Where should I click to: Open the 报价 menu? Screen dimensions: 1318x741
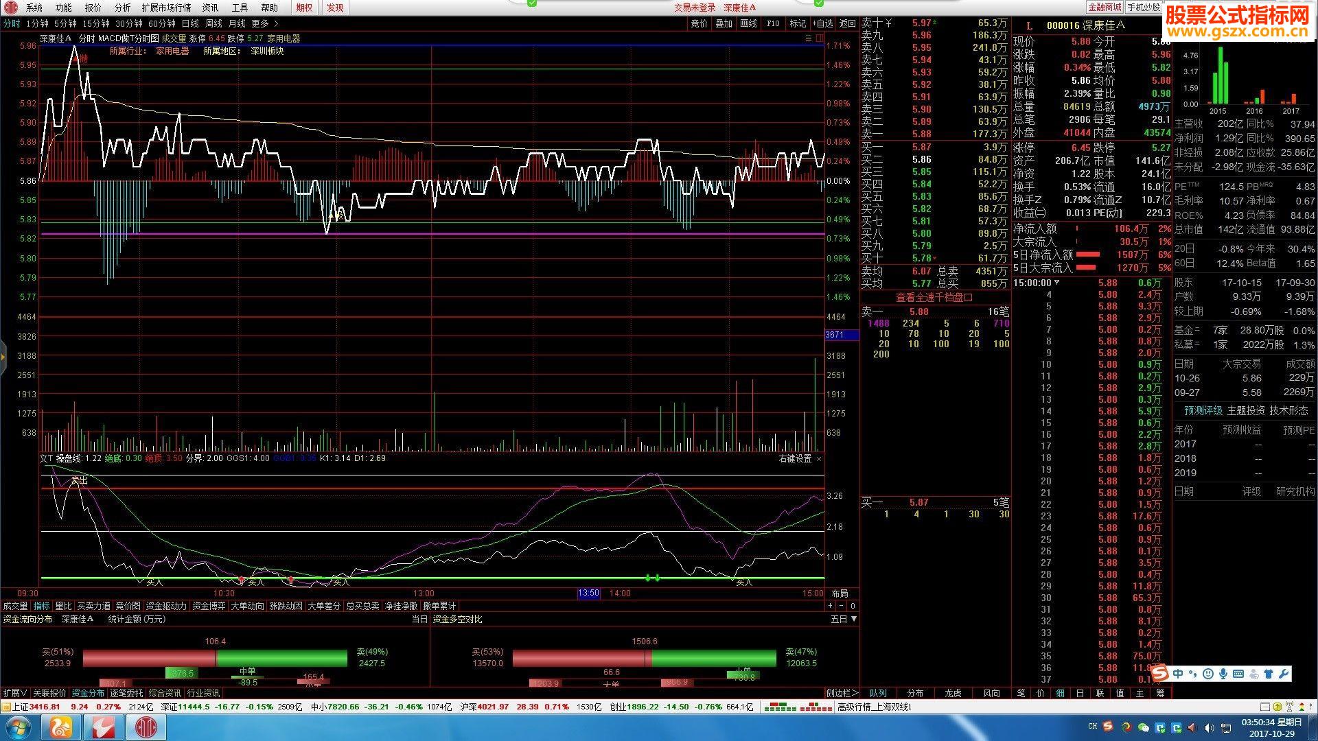(93, 8)
